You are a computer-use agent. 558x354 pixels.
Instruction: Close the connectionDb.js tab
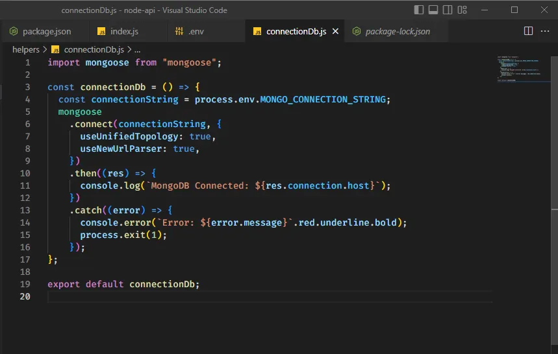(x=335, y=32)
